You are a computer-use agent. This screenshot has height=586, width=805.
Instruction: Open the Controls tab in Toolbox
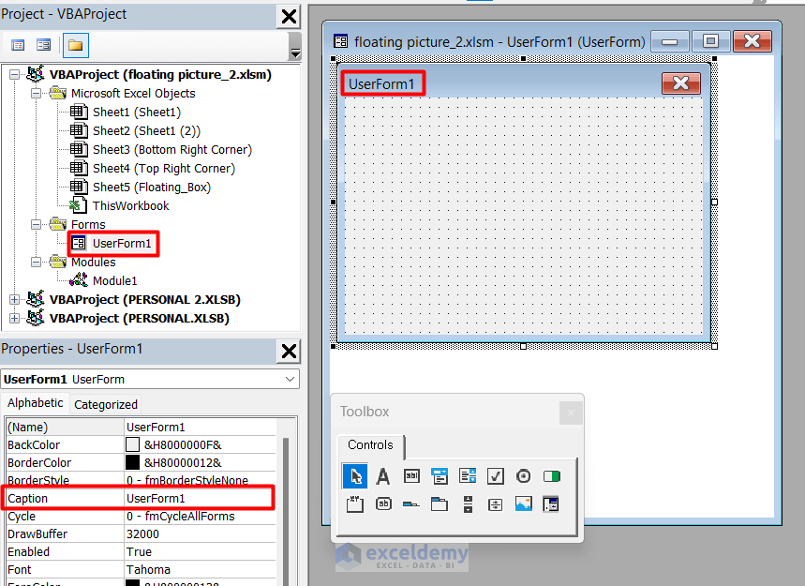pyautogui.click(x=371, y=444)
